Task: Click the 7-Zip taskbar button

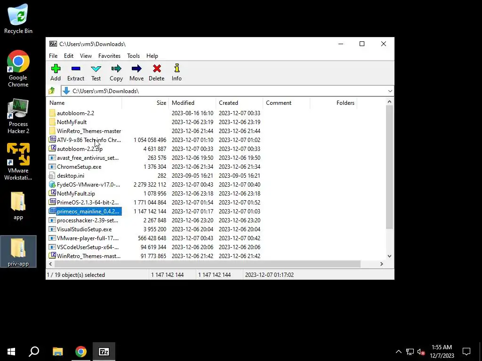Action: click(104, 352)
